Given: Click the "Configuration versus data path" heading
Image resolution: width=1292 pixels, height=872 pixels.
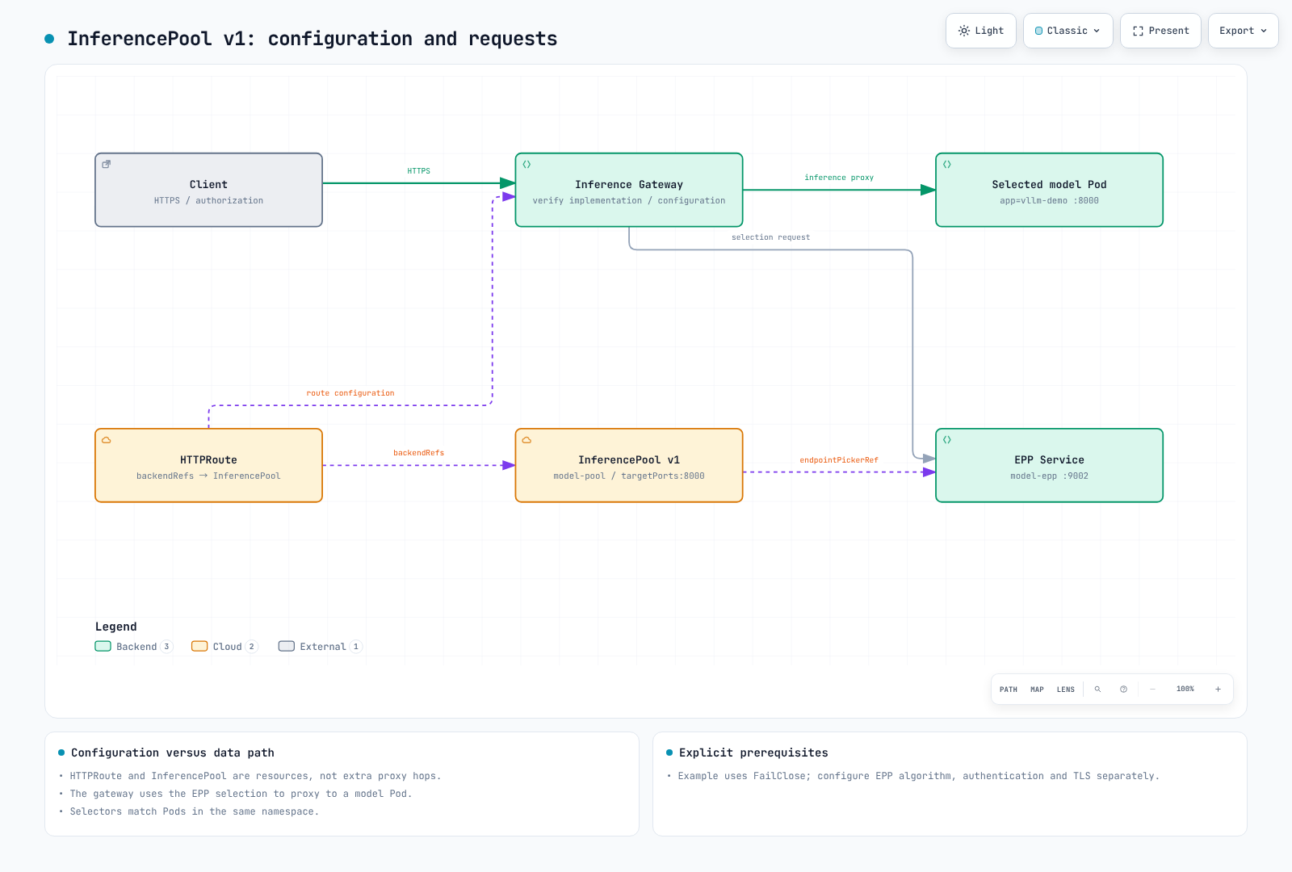Looking at the screenshot, I should (173, 753).
